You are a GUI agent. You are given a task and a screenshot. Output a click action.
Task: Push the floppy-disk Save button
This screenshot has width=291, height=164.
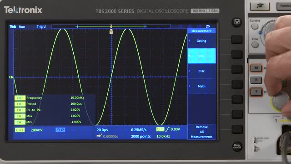click(x=237, y=22)
